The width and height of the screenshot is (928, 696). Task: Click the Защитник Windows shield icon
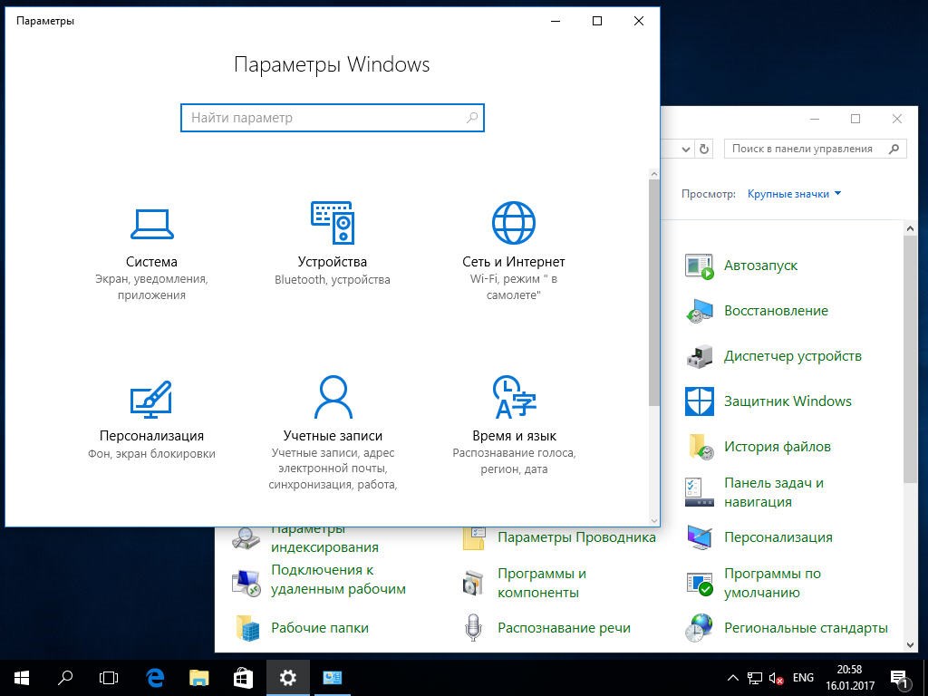point(699,401)
